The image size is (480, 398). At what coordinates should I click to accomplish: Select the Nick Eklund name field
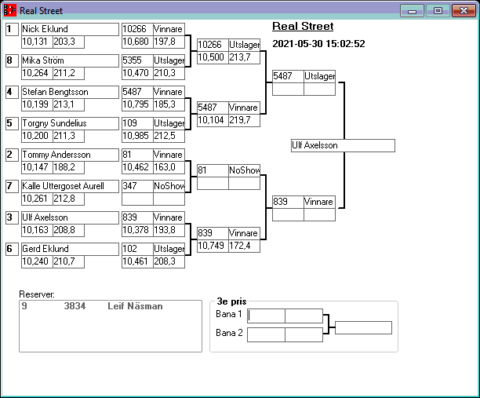coord(69,29)
